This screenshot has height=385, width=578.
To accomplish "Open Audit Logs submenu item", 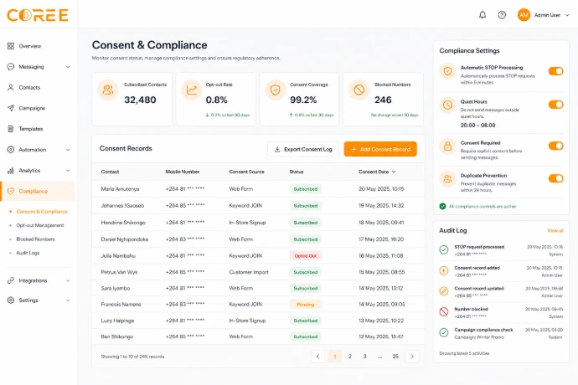I will click(28, 253).
